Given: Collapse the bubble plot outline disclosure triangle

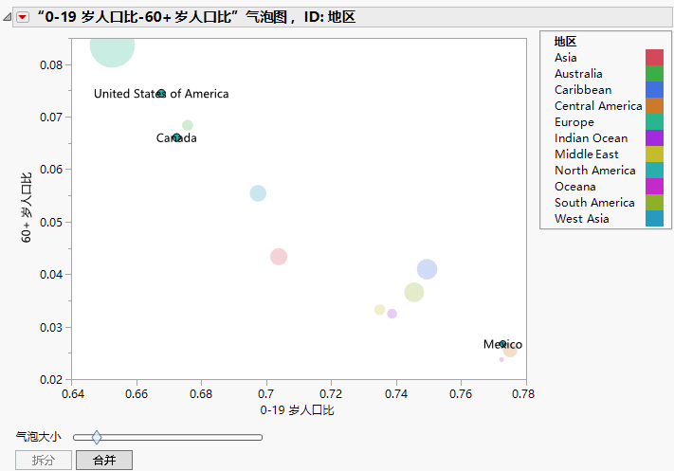Looking at the screenshot, I should coord(7,17).
